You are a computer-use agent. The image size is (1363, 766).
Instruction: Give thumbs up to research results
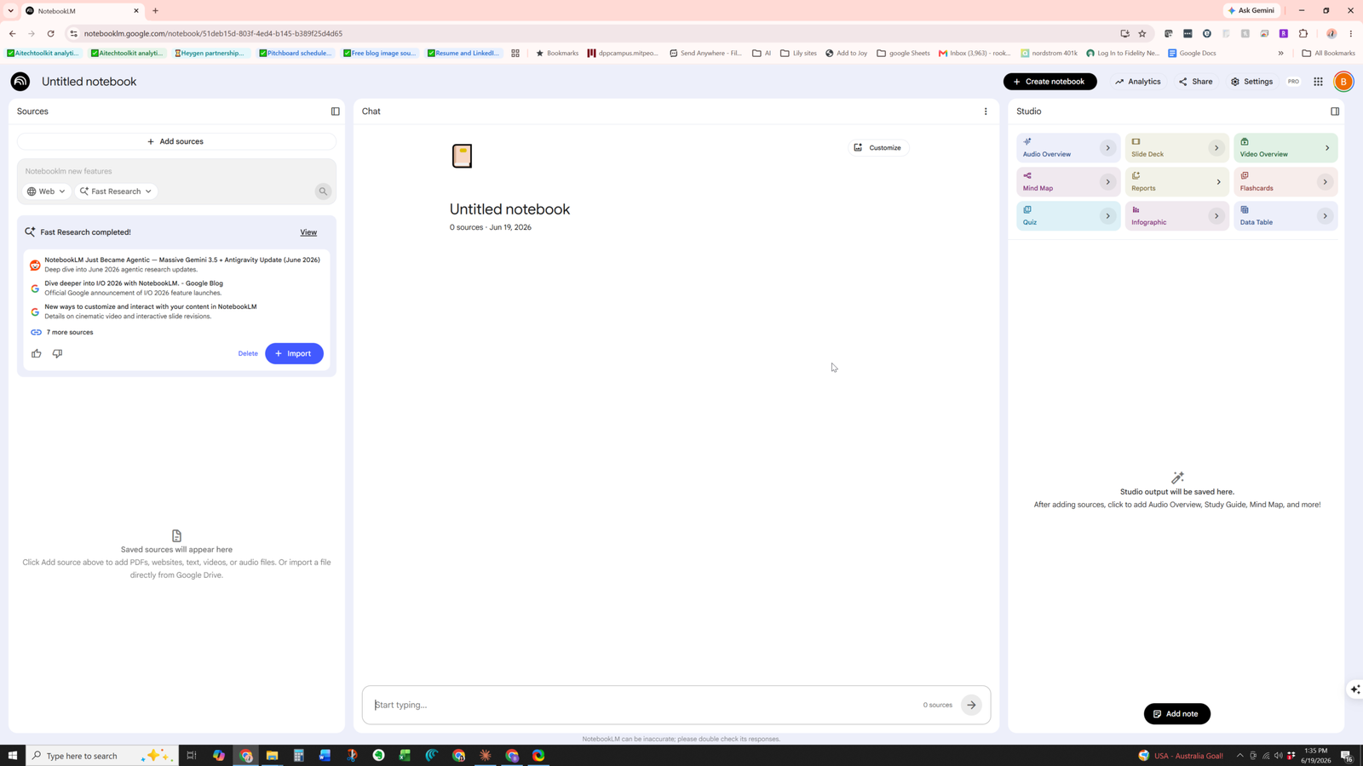37,353
